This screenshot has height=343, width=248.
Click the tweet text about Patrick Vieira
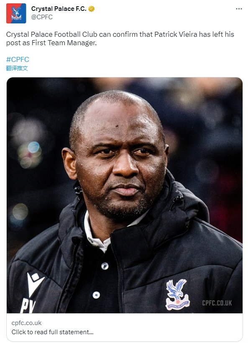coord(120,38)
